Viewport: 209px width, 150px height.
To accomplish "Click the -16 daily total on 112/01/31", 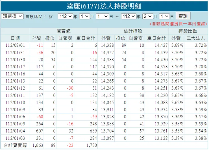I will coord(94,53).
